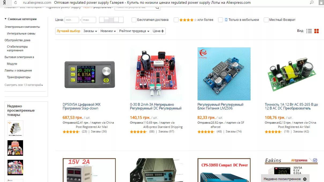Image resolution: width=324 pixels, height=182 pixels.
Task: Enable Бесплатная доставка checkbox
Action: click(x=134, y=20)
